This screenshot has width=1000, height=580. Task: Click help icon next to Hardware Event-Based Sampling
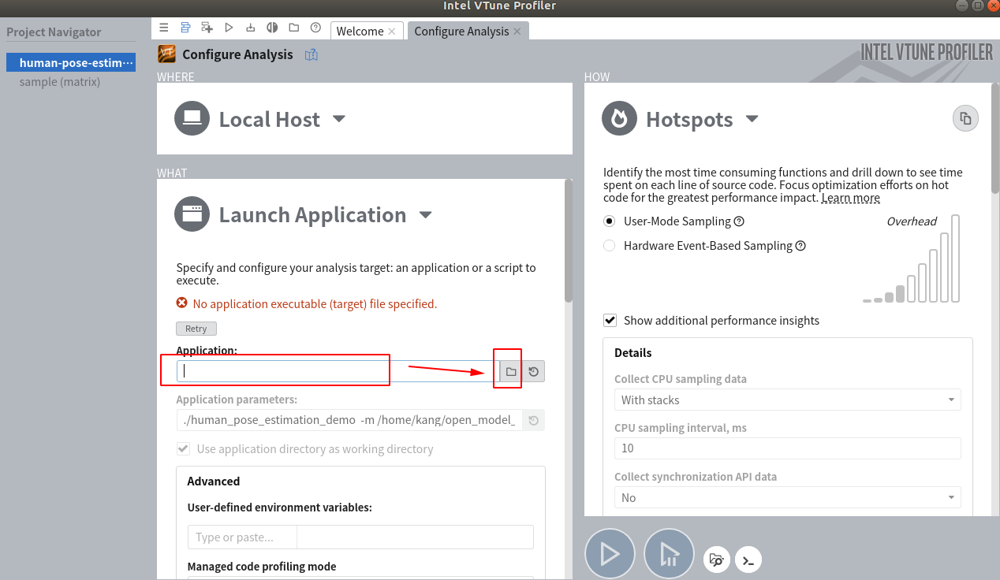(x=800, y=246)
